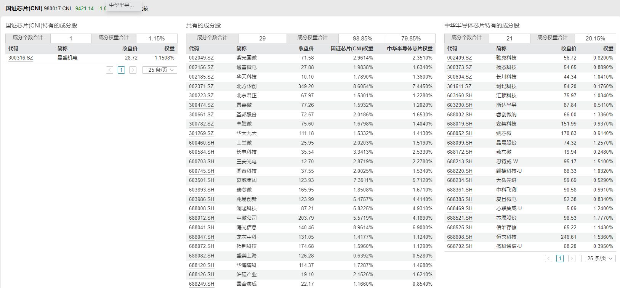Open stock link 688361.SH
The width and height of the screenshot is (620, 288).
(460, 190)
